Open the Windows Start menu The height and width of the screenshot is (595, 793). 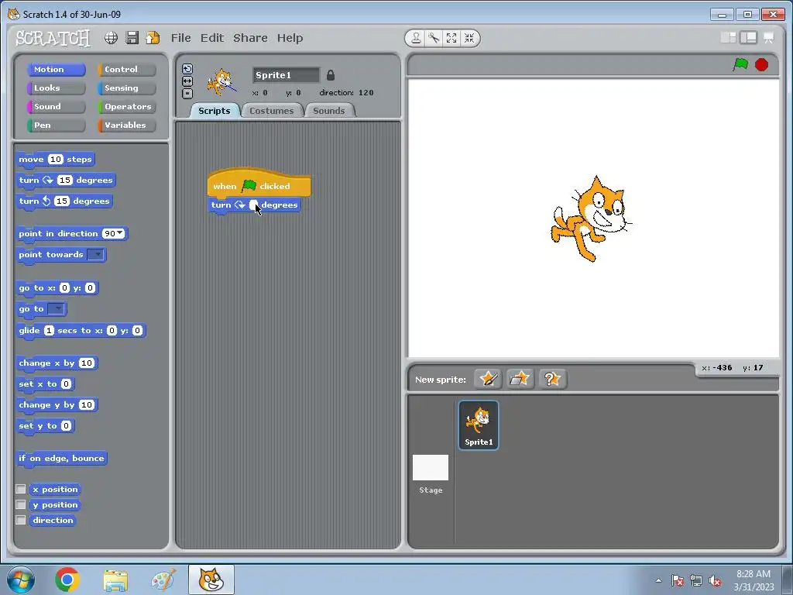[x=21, y=580]
